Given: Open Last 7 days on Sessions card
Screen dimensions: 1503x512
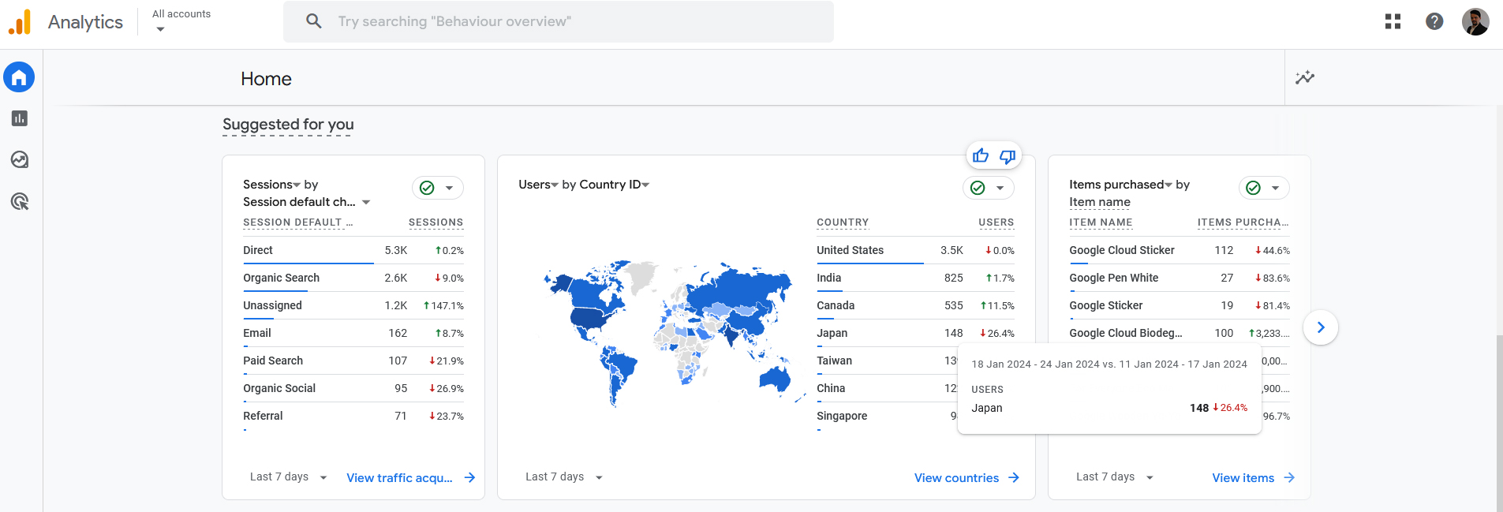Looking at the screenshot, I should [288, 477].
